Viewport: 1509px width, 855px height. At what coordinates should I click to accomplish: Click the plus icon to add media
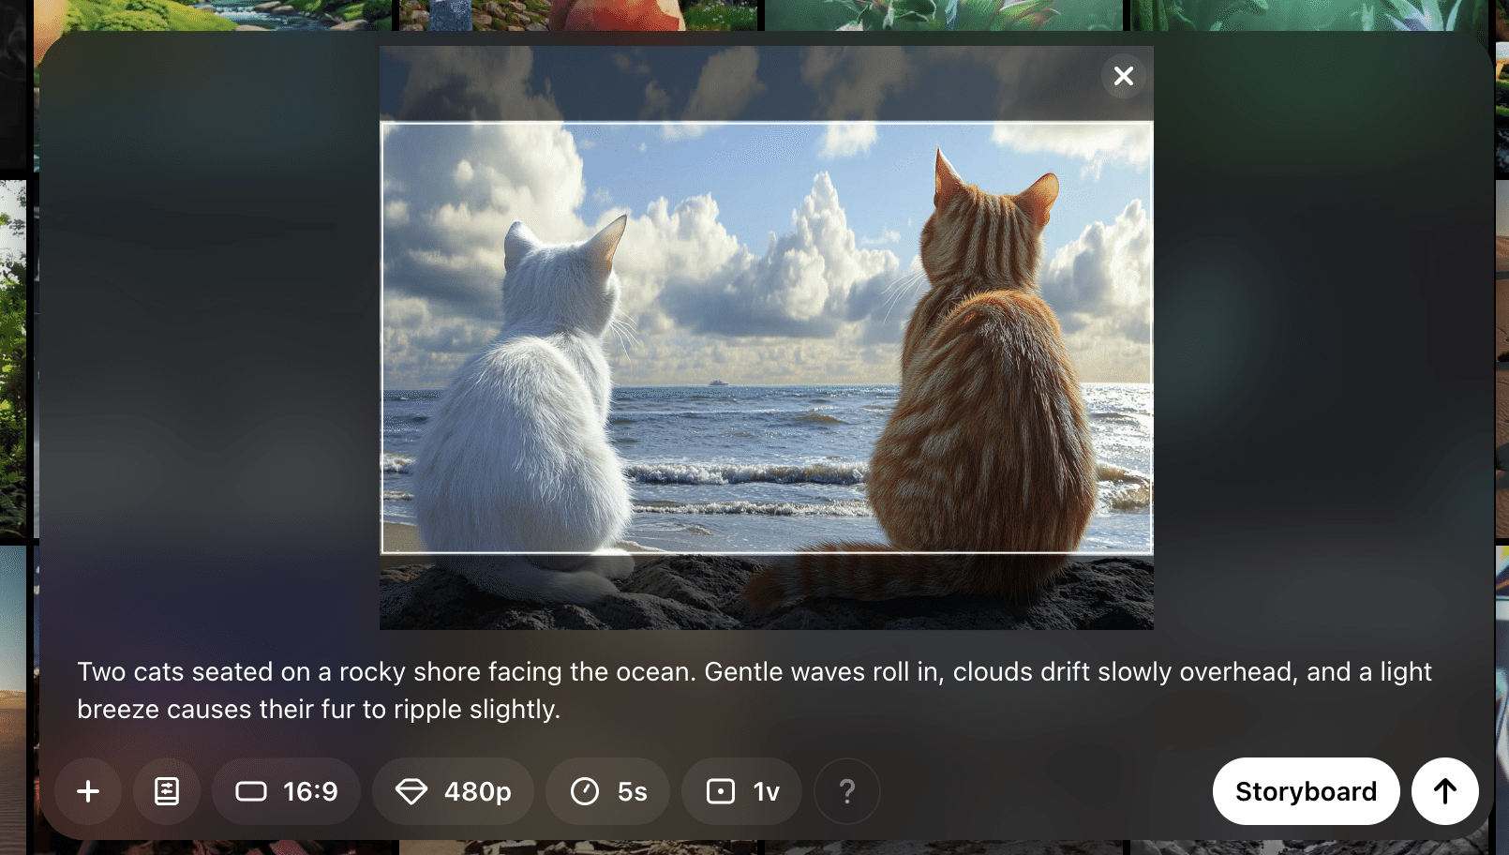click(88, 791)
